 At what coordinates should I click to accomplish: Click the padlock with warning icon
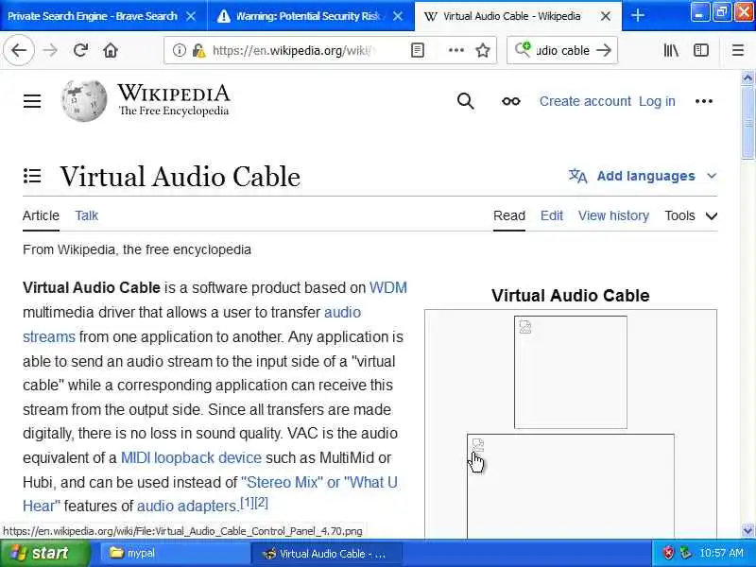point(198,50)
